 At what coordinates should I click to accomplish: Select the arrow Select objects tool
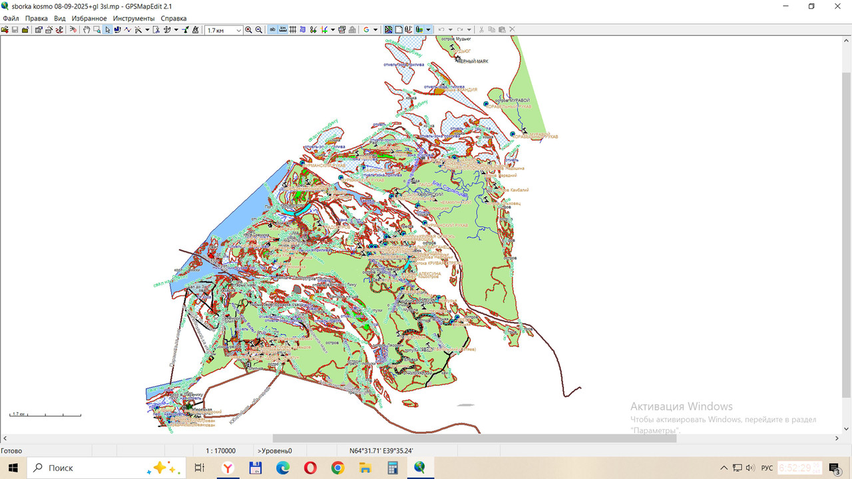pos(107,30)
